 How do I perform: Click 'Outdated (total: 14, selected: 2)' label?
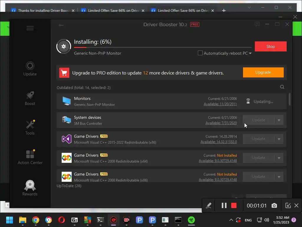point(83,87)
